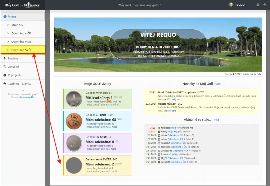
Task: Click Moje Hry link next to mkopcak
Action: click(176, 128)
